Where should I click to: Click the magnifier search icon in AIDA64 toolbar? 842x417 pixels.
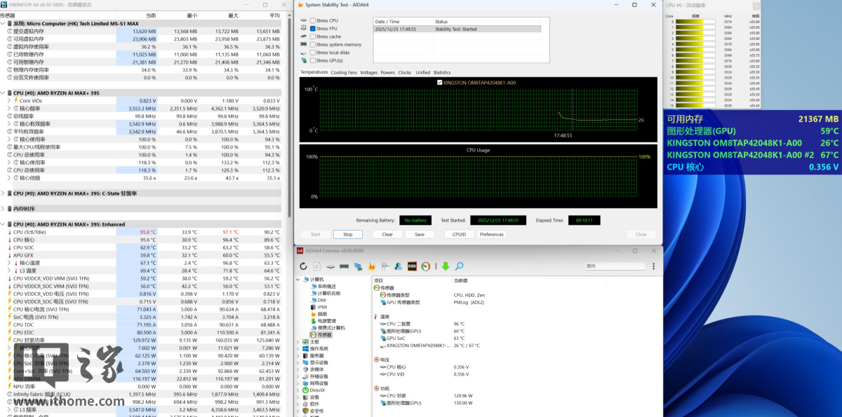tap(460, 266)
